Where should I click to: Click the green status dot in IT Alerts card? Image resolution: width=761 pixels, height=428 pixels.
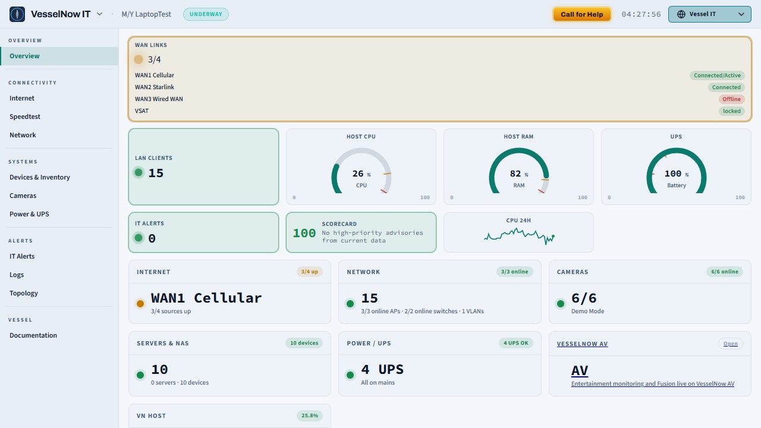pos(139,238)
